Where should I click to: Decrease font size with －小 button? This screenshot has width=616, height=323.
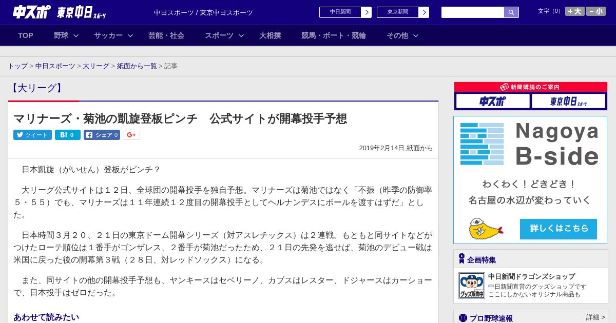pyautogui.click(x=596, y=11)
